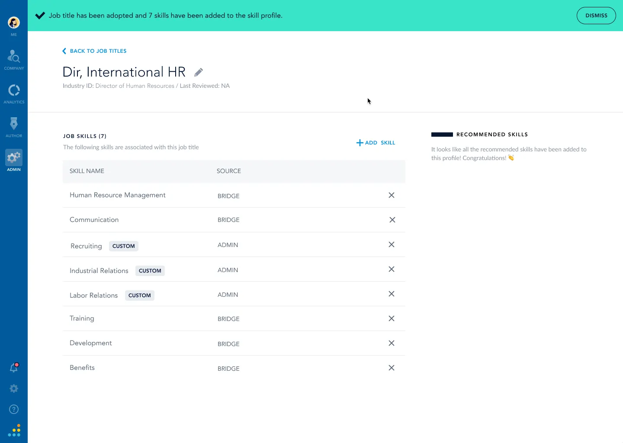Remove the Human Resource Management skill
Screen dimensions: 623x443
[392, 195]
